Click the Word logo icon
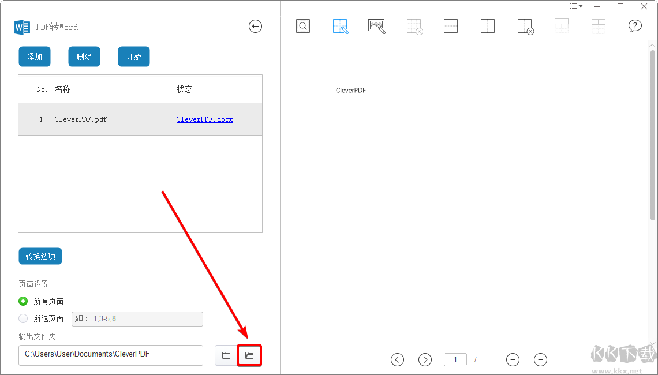The image size is (658, 375). 23,27
